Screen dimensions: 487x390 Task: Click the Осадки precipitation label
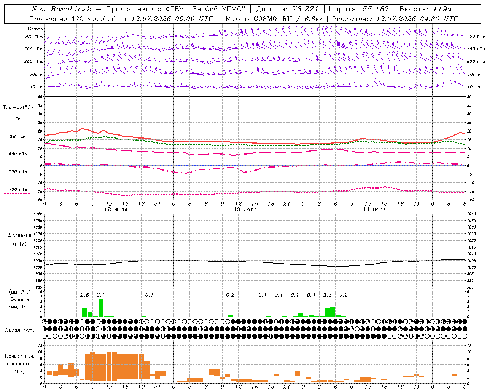pos(19,299)
